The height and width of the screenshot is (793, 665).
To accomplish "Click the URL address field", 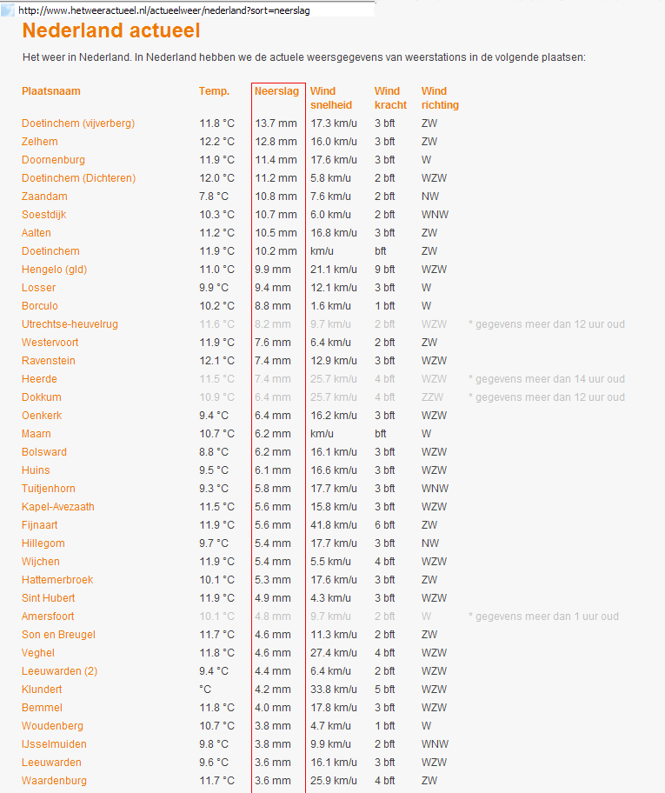I will [x=195, y=10].
